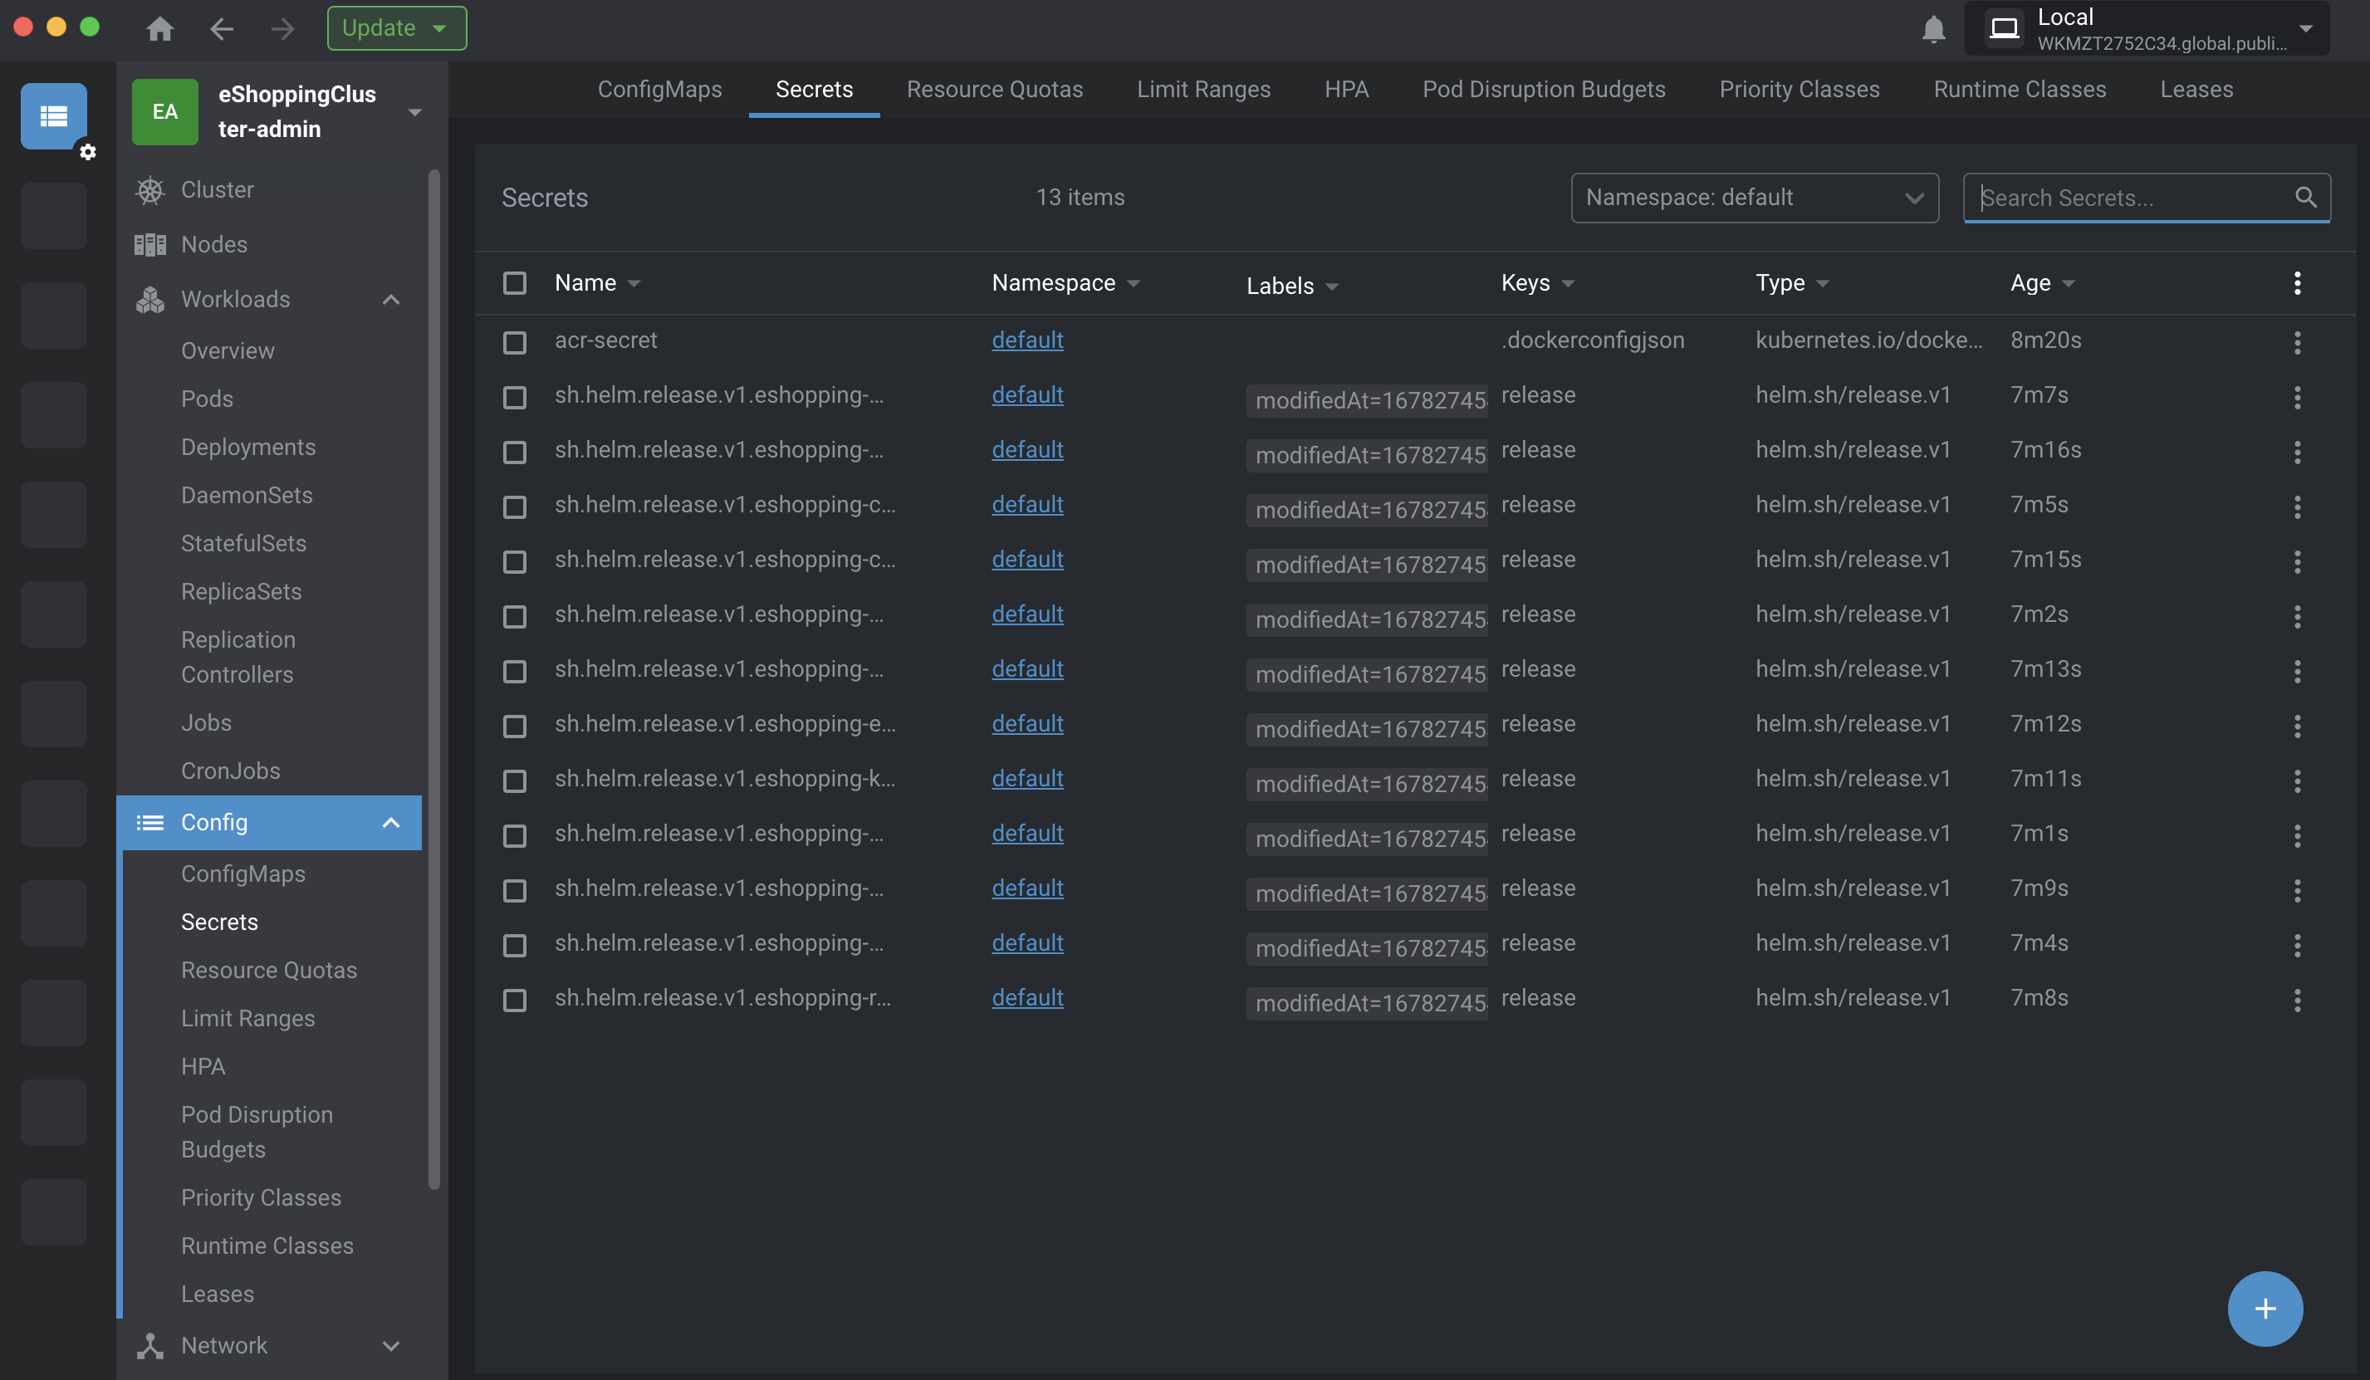Image resolution: width=2370 pixels, height=1380 pixels.
Task: Click the sidebar vertical scrollbar
Action: coord(433,679)
